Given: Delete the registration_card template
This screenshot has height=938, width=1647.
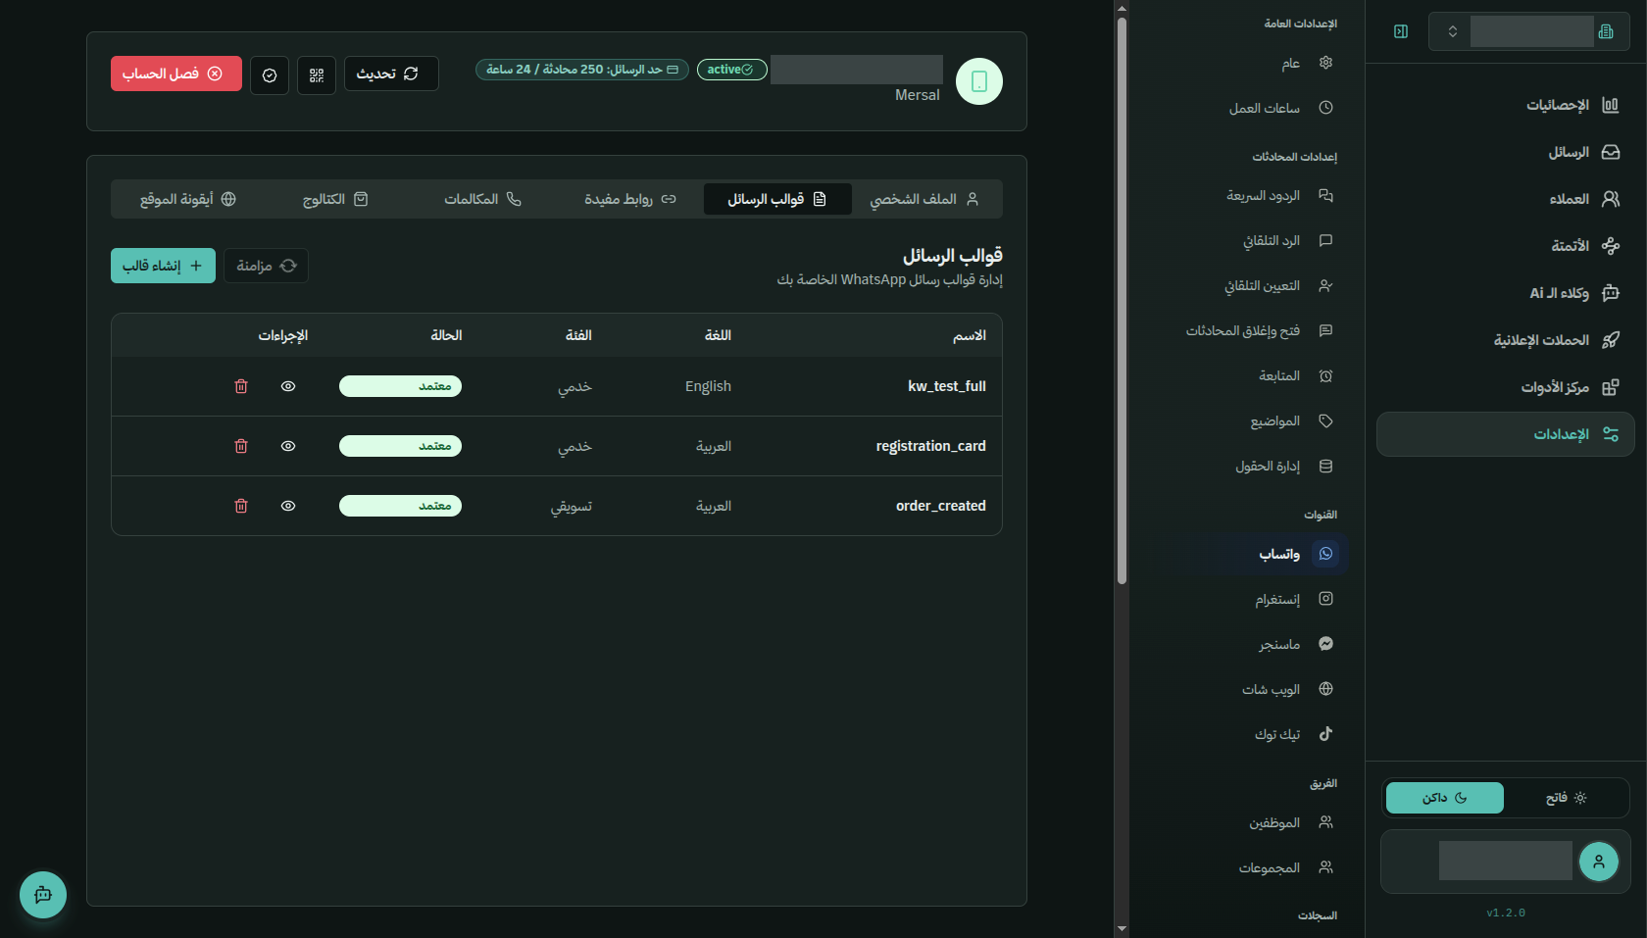Looking at the screenshot, I should pos(241,446).
